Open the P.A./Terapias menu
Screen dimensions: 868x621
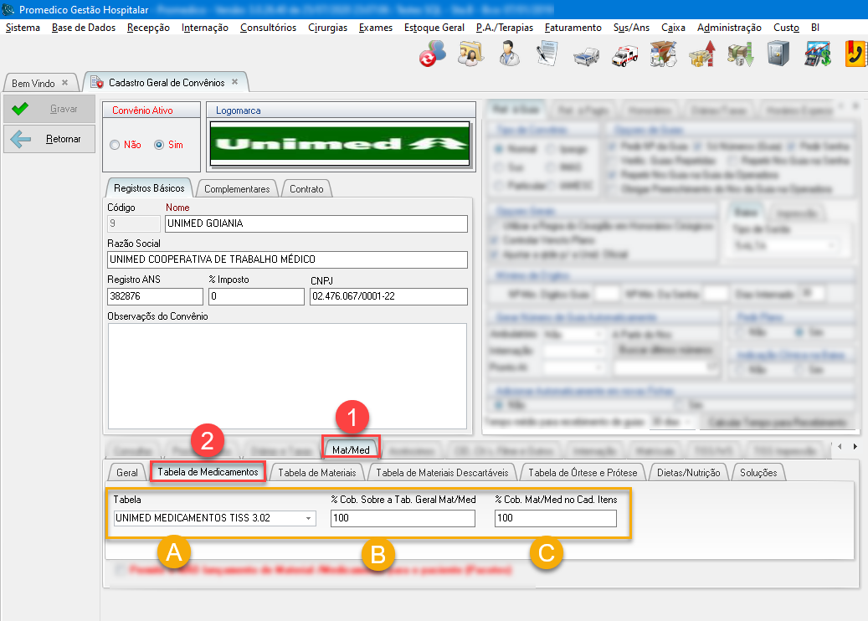[x=504, y=28]
